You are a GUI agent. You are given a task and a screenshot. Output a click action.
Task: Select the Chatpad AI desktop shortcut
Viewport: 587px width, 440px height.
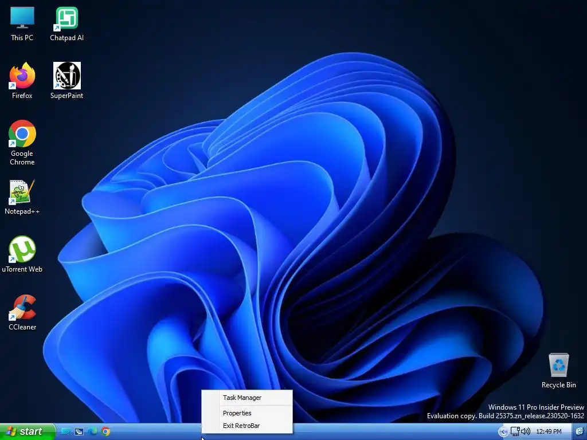[x=66, y=24]
